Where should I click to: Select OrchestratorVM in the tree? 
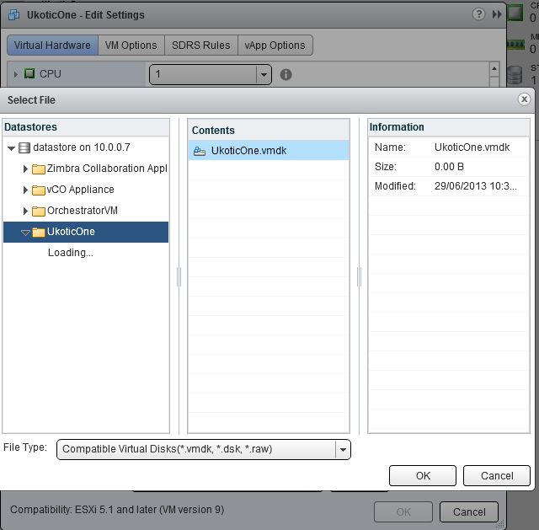coord(83,210)
